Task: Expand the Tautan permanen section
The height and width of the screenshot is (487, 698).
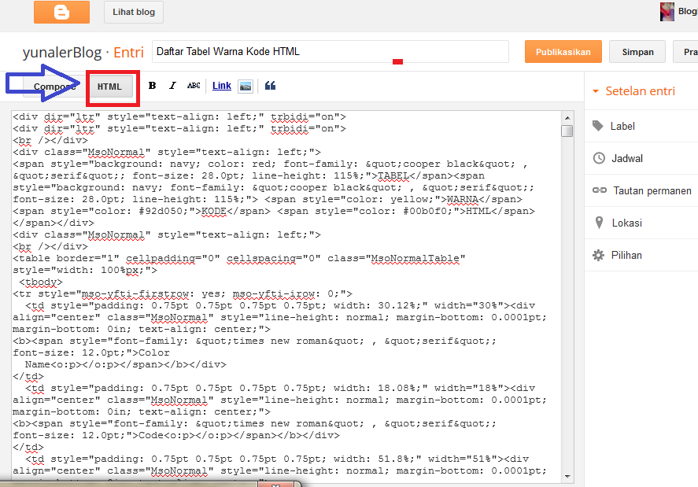Action: point(599,190)
